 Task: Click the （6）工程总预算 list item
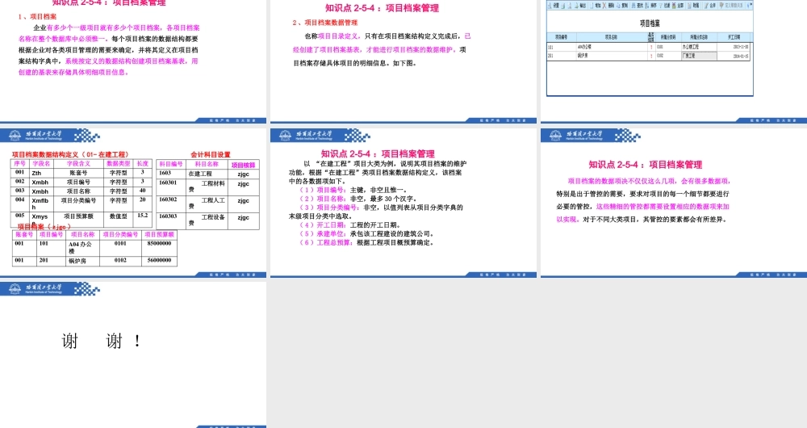pyautogui.click(x=367, y=242)
